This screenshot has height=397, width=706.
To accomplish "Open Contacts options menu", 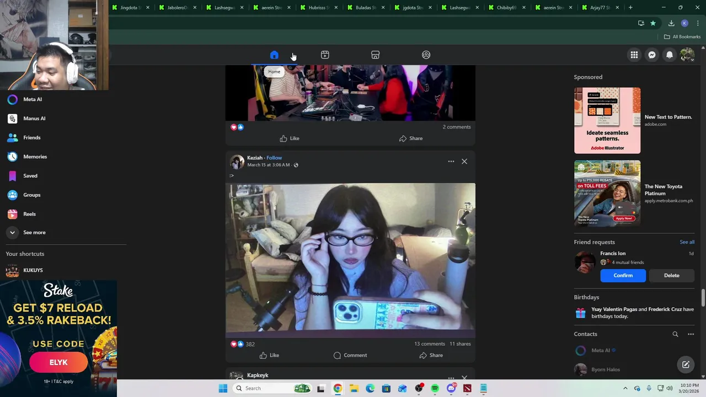I will [x=691, y=334].
